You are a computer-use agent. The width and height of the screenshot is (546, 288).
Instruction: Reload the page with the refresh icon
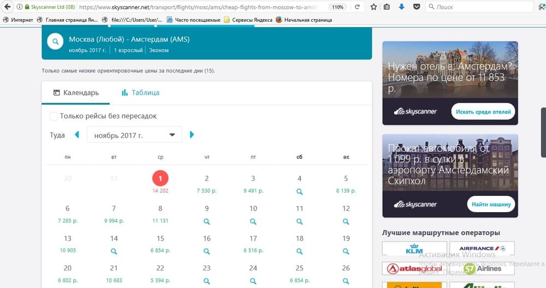click(357, 7)
